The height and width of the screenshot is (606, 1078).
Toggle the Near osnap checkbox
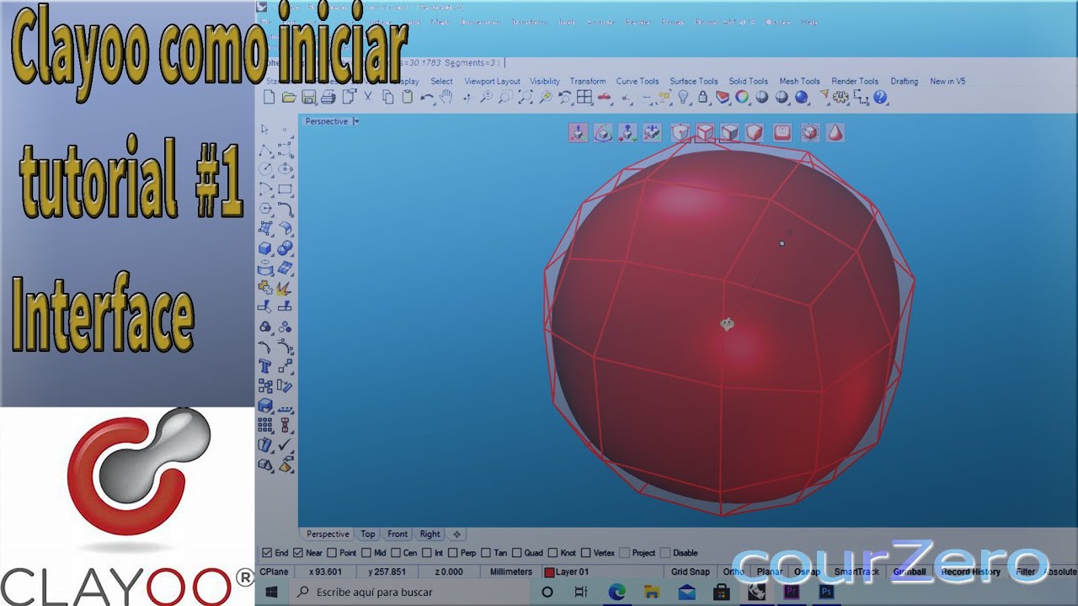point(298,553)
